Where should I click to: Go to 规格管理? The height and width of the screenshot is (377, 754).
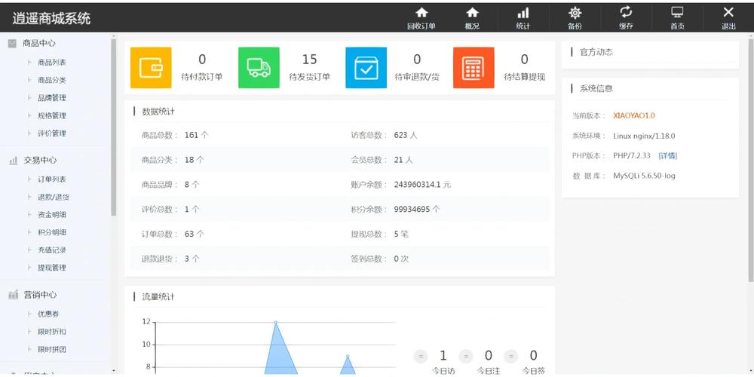click(x=52, y=116)
